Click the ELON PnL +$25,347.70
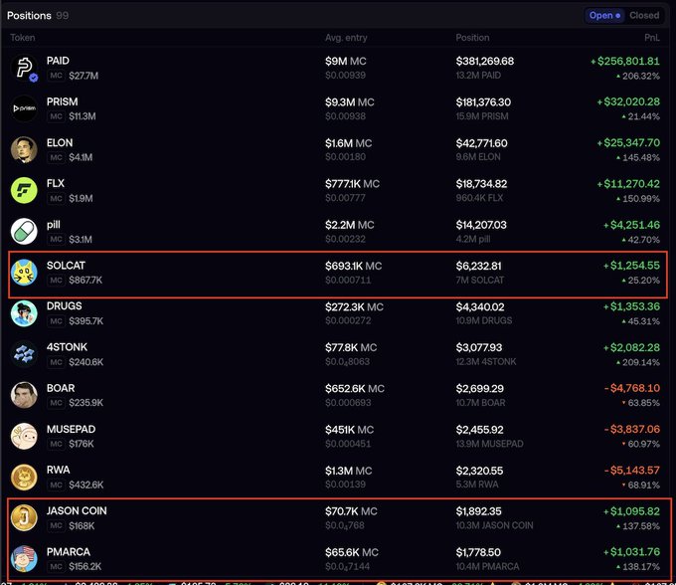The height and width of the screenshot is (585, 676). point(628,142)
